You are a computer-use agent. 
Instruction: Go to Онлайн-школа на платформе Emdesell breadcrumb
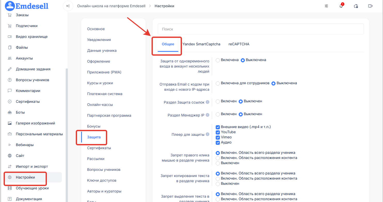click(x=111, y=6)
